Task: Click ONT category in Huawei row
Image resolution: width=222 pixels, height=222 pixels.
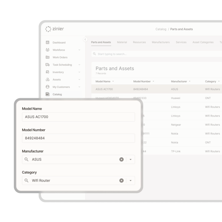Action: 208,98
